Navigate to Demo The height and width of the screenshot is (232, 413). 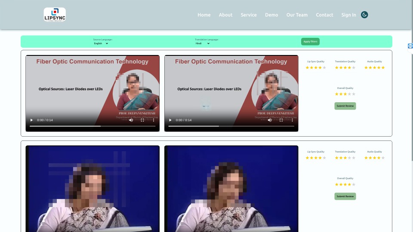coord(271,15)
